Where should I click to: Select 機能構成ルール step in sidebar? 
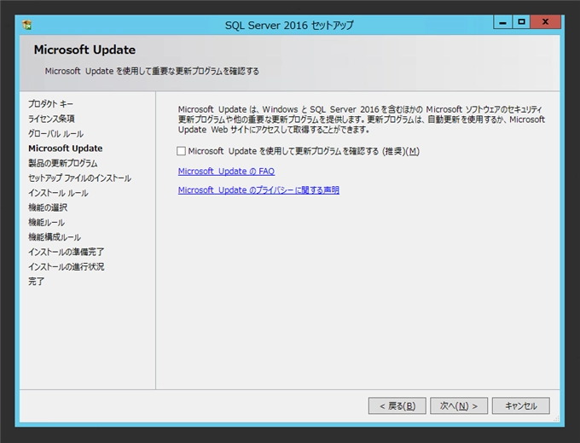pos(55,237)
